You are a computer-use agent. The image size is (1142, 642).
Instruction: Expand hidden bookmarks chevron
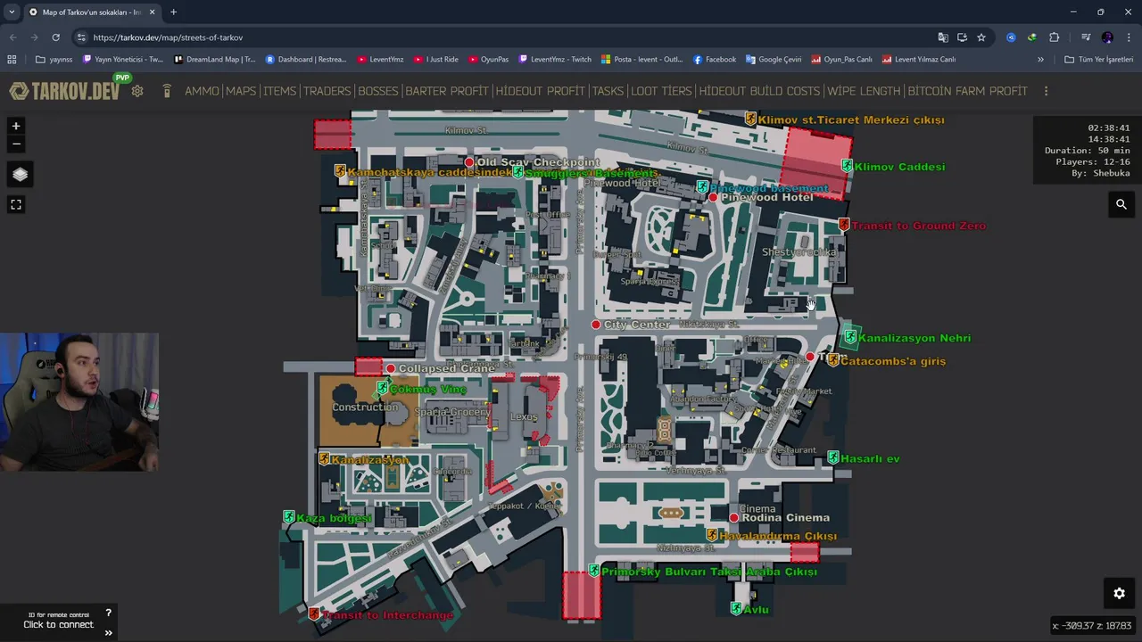click(x=1040, y=60)
